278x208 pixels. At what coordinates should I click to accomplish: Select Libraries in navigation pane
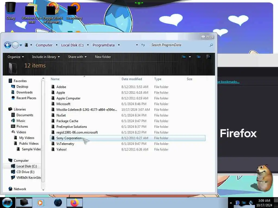click(20, 109)
